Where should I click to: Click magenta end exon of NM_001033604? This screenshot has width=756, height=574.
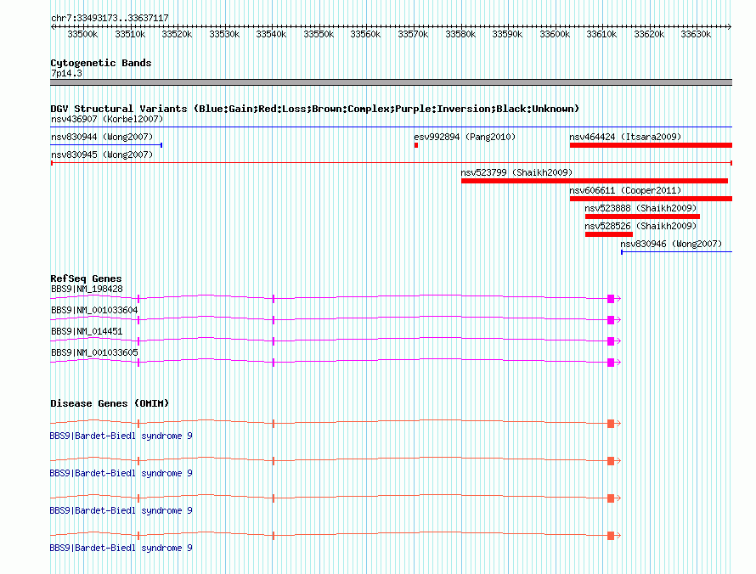(x=611, y=320)
